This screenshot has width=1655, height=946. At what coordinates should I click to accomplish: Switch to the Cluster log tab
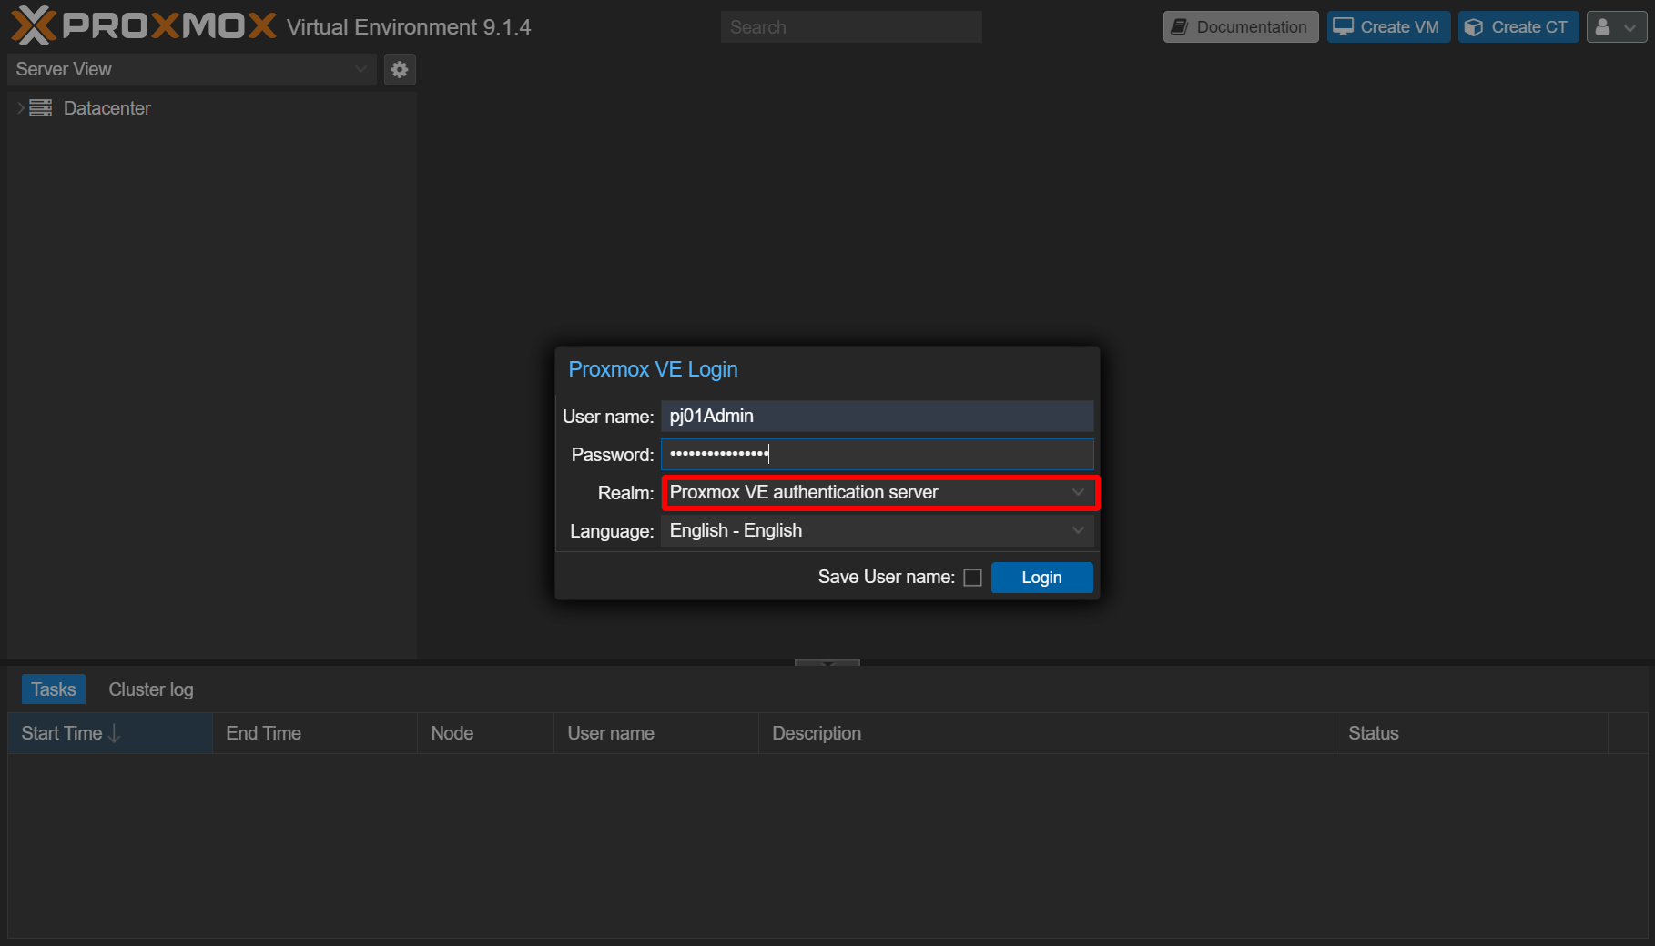151,689
